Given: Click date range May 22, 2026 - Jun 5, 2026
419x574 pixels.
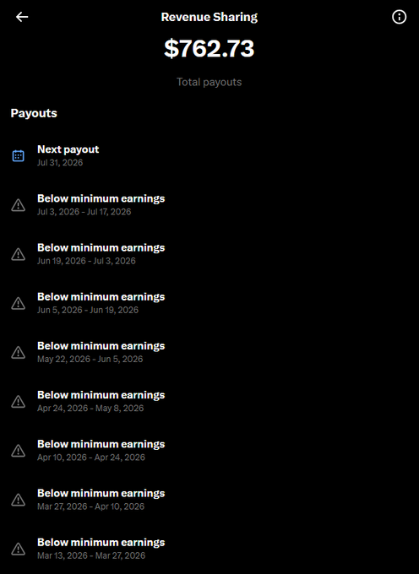Looking at the screenshot, I should pyautogui.click(x=90, y=359).
